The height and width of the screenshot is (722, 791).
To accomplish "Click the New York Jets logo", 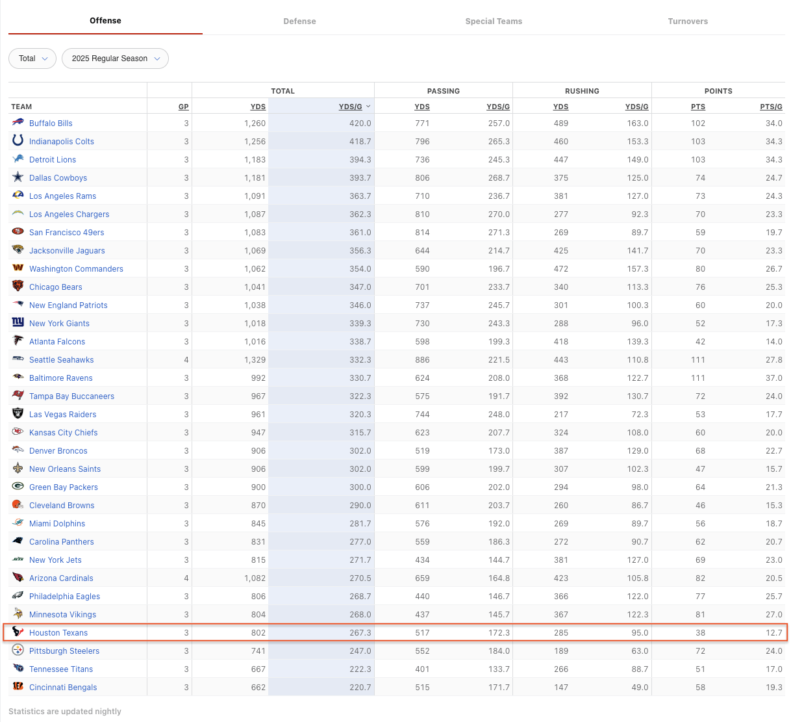I will tap(18, 560).
